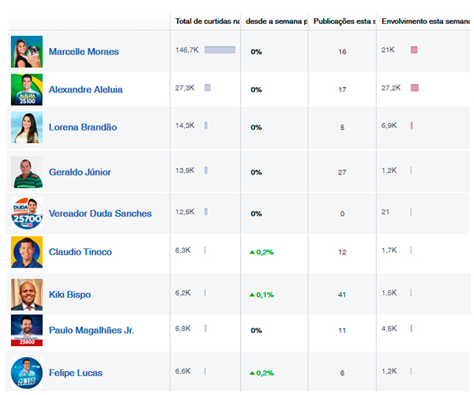Click Claudio Tinoco green growth arrow

tap(252, 252)
